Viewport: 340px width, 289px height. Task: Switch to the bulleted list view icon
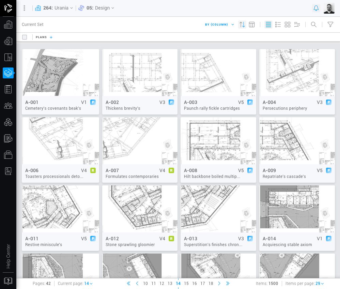pyautogui.click(x=278, y=25)
